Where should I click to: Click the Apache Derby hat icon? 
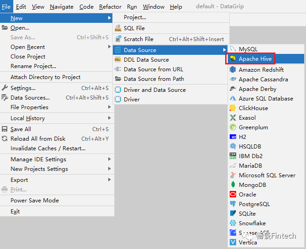[232, 89]
